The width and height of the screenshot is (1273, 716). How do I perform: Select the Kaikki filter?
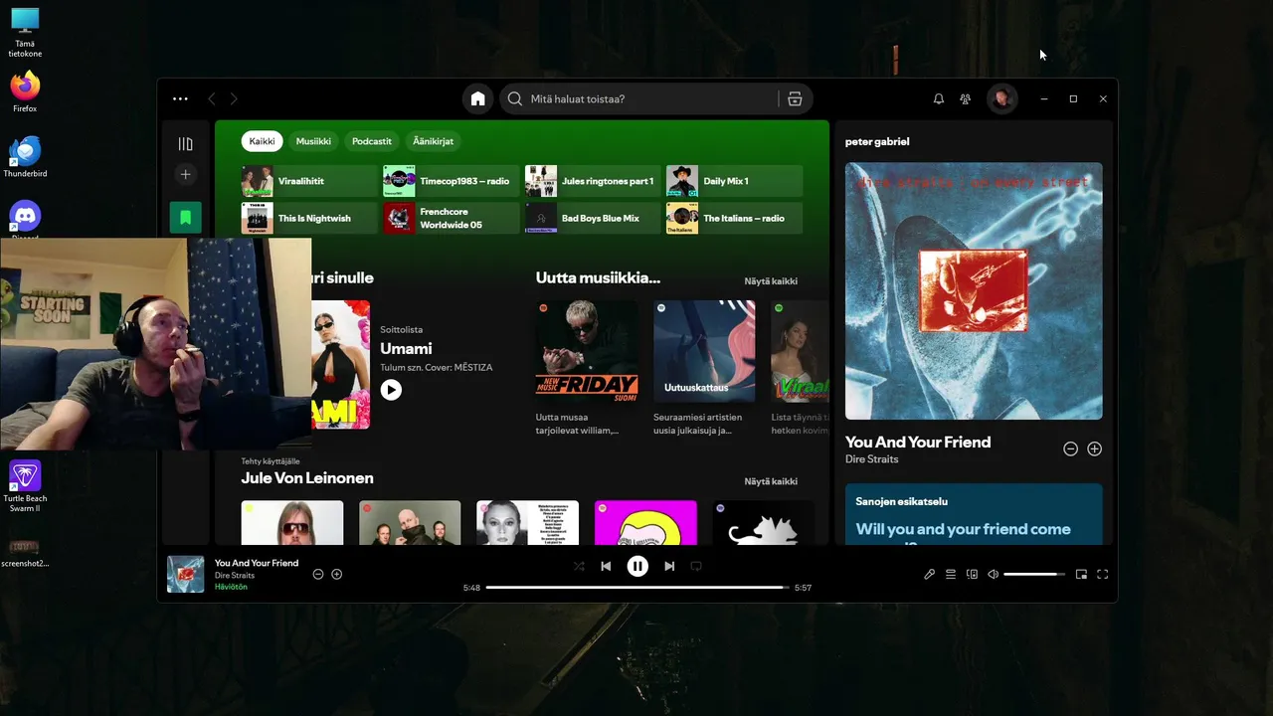tap(262, 141)
